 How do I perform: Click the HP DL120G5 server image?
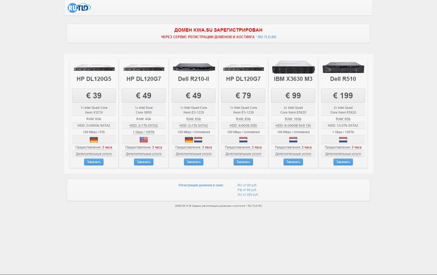94,68
